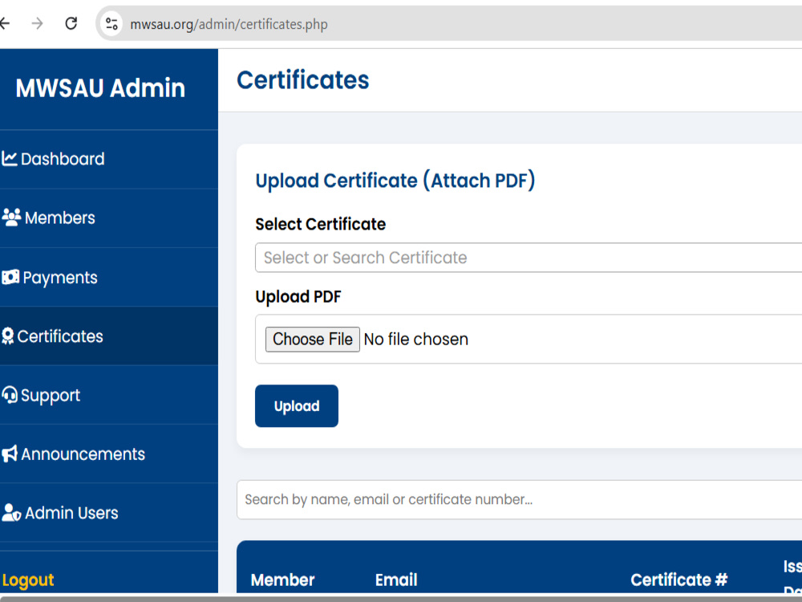Click the address bar URL mwsau.org/admin/certificates.php
The image size is (802, 602).
[x=229, y=24]
